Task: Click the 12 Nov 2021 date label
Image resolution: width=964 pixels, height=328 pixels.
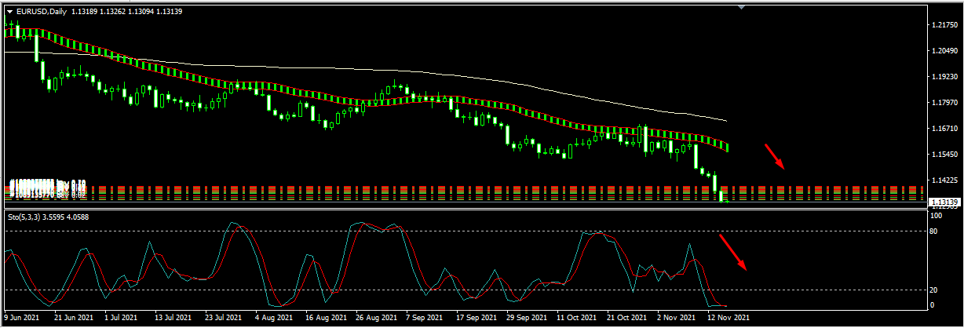Action: [729, 318]
